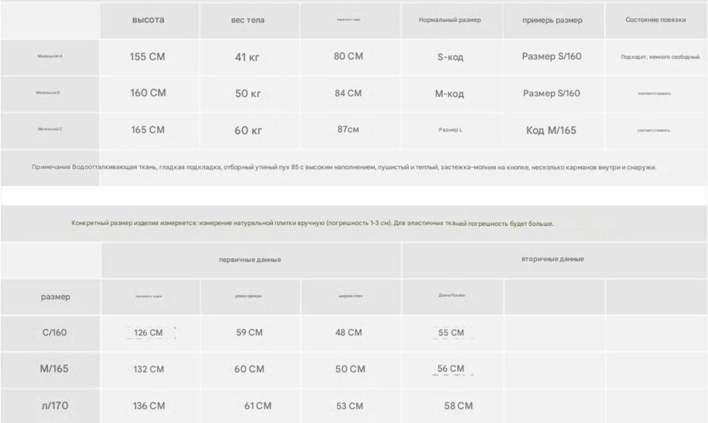Click the 58 СМ sleeve length cell

coord(459,406)
